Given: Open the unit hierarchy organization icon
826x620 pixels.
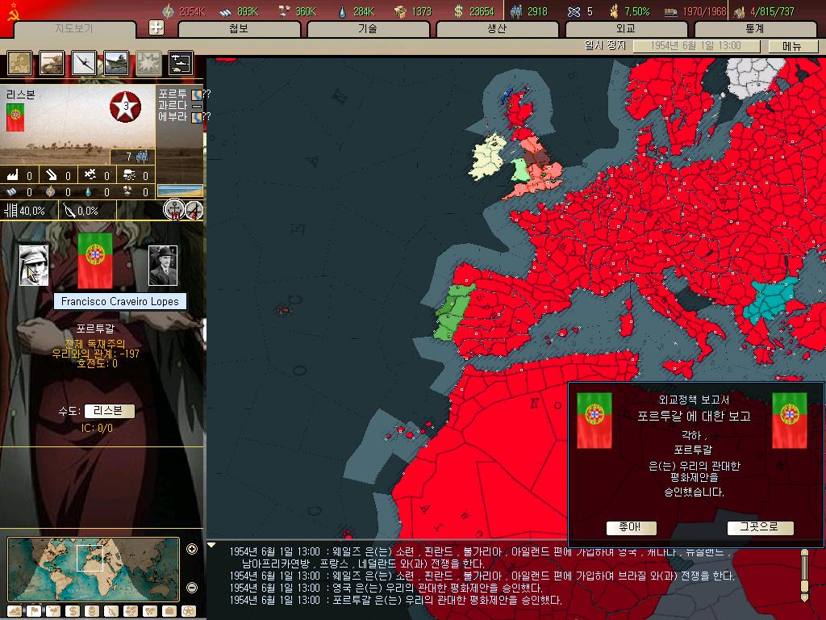Looking at the screenshot, I should pos(181,63).
